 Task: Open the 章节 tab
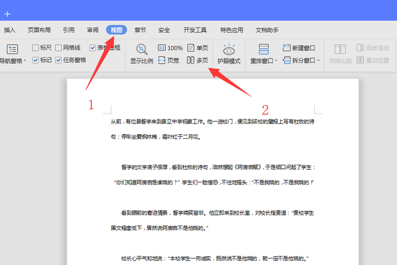141,30
